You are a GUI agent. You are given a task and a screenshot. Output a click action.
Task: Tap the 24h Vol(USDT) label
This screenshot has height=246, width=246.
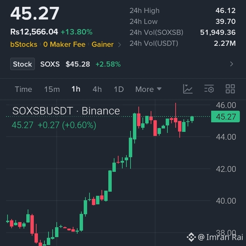(154, 43)
